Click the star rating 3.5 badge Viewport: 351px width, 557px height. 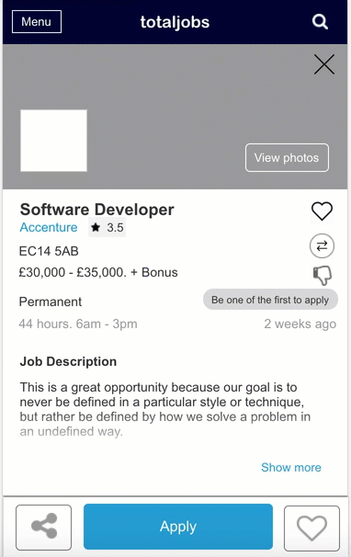click(x=107, y=227)
